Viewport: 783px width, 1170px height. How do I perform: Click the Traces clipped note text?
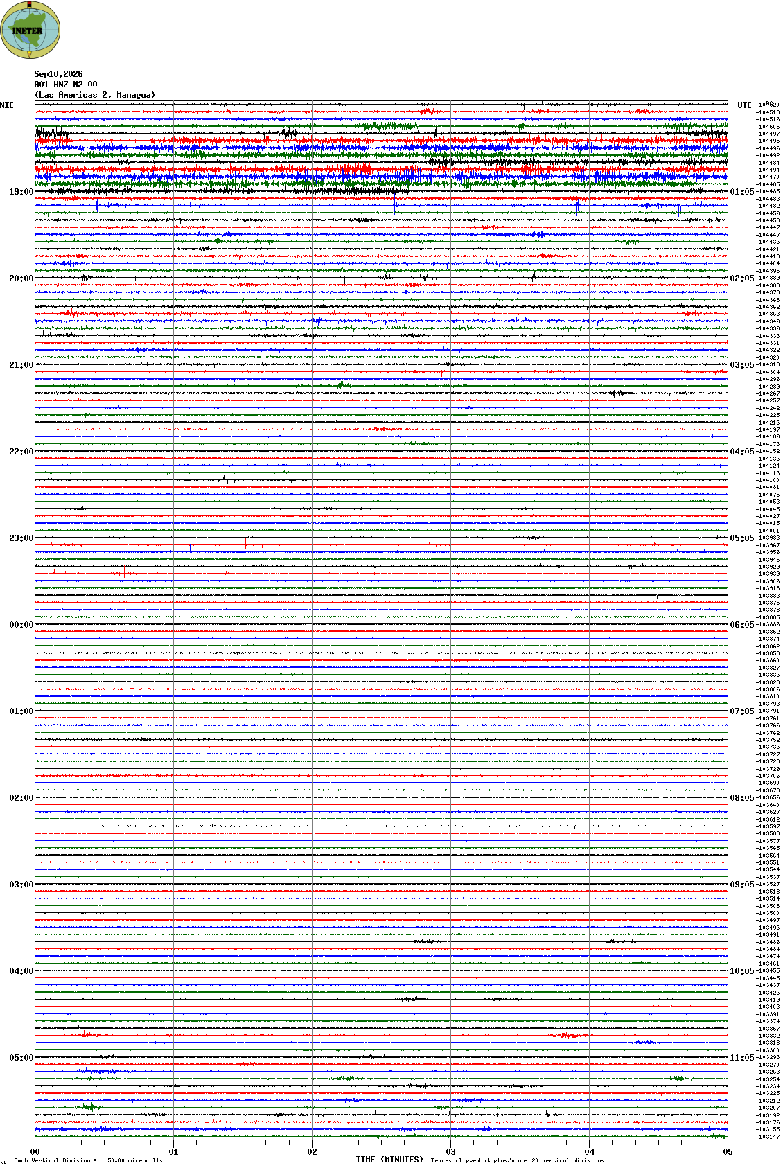pyautogui.click(x=517, y=1160)
